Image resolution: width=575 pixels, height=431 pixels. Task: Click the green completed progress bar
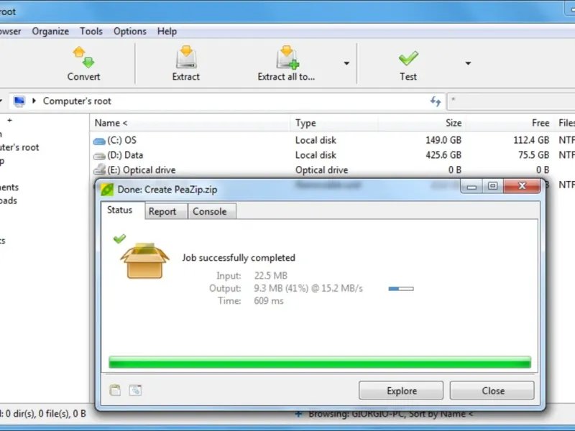tap(320, 362)
